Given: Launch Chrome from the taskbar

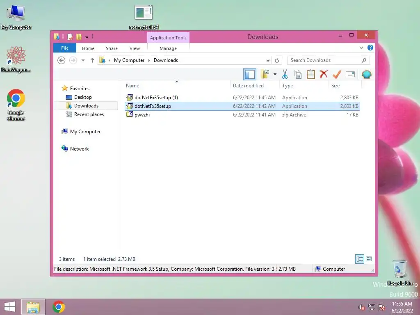Looking at the screenshot, I should coord(59,307).
